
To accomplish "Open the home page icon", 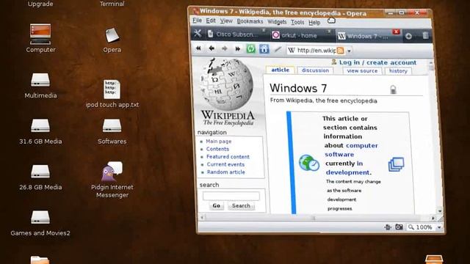I will point(264,49).
